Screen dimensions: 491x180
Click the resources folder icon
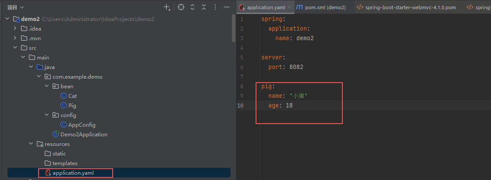click(40, 144)
